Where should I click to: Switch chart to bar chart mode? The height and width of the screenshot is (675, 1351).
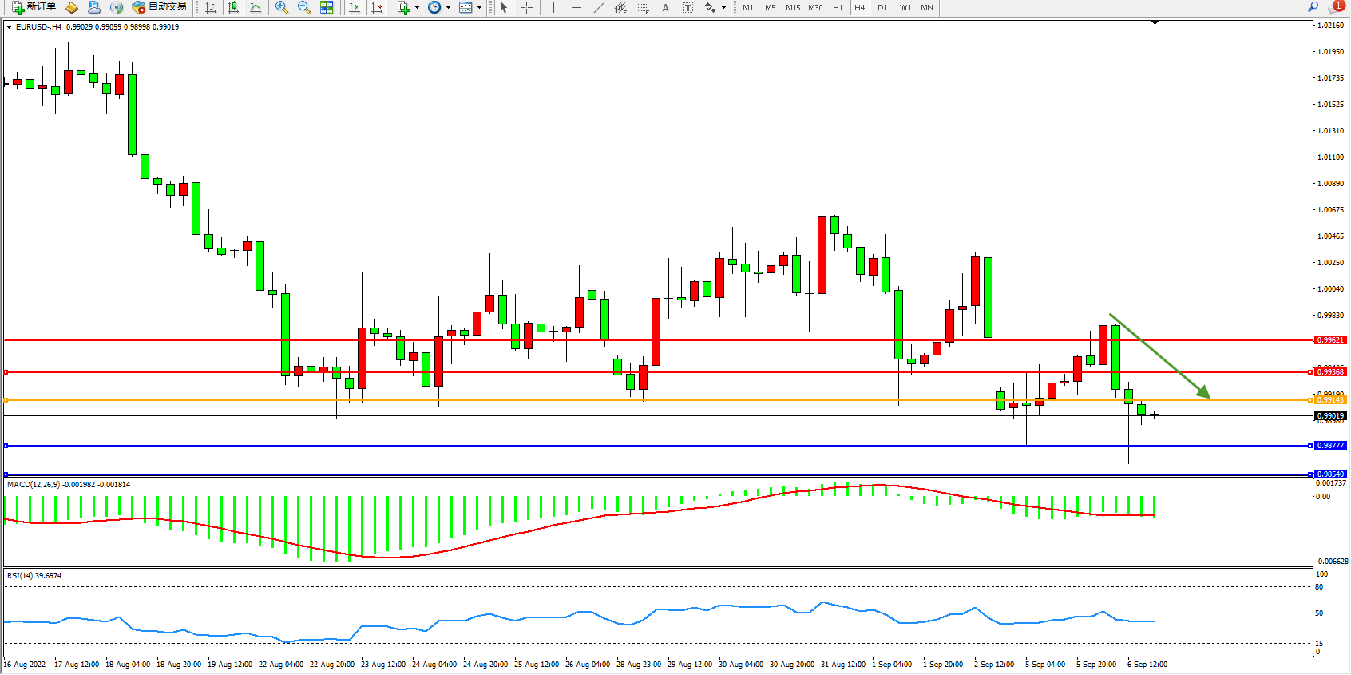(211, 7)
